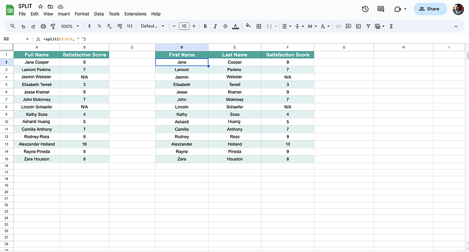The height and width of the screenshot is (252, 469).
Task: Select cell containing Alexzander Holland
Action: point(37,144)
